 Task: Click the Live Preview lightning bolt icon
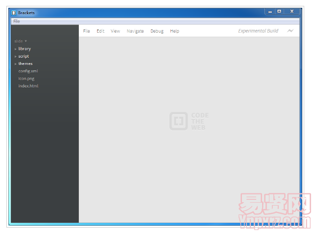coord(290,31)
